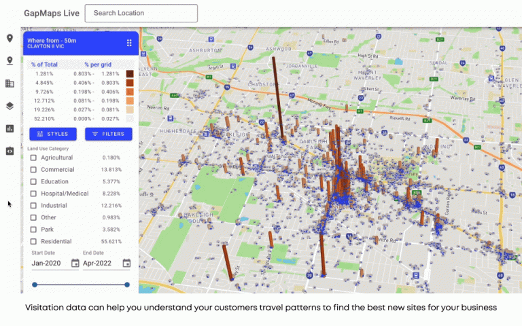Click the code badge icon in sidebar
Viewport: 522px width, 326px height.
pos(10,151)
